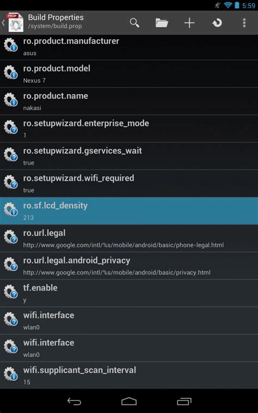Open the ro.setupwizard.enterprise_mode property
Image resolution: width=258 pixels, height=413 pixels.
tap(129, 129)
